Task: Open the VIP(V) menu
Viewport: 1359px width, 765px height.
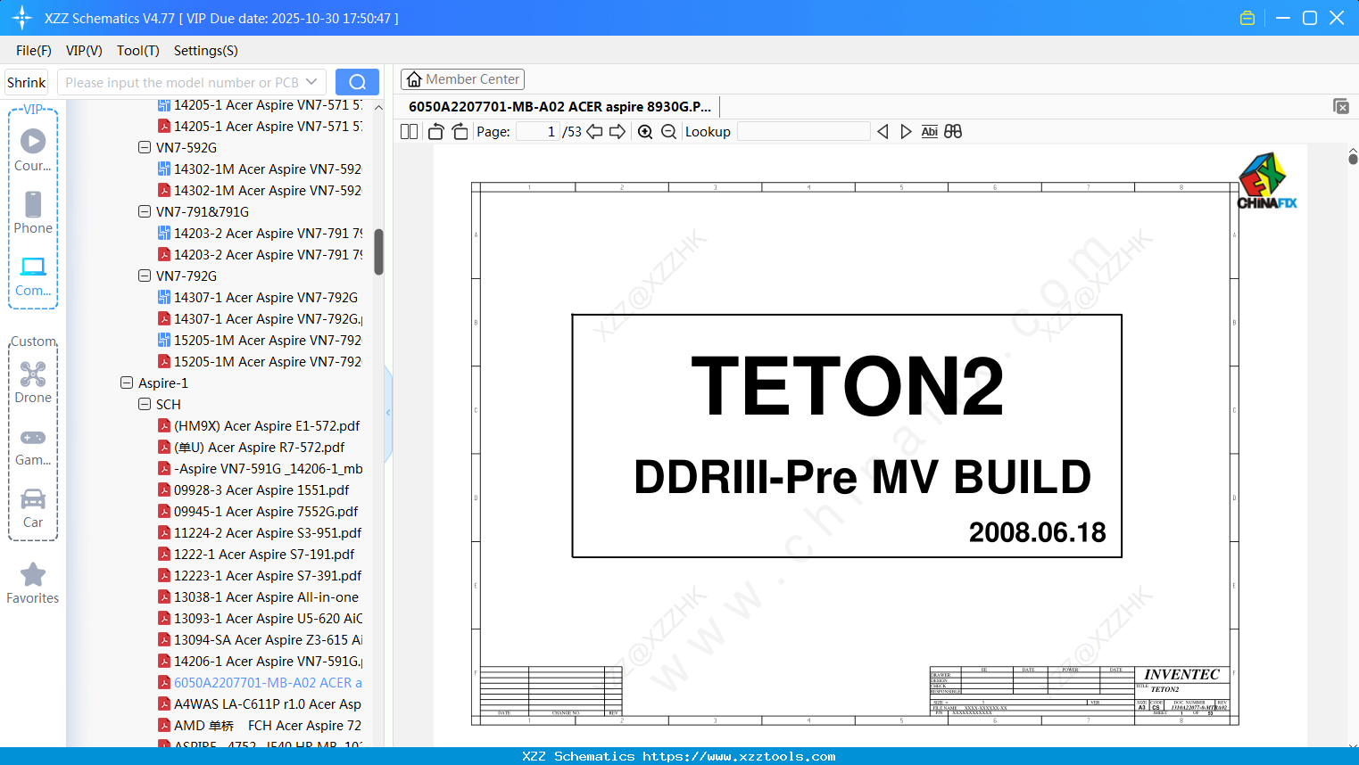Action: pos(84,51)
